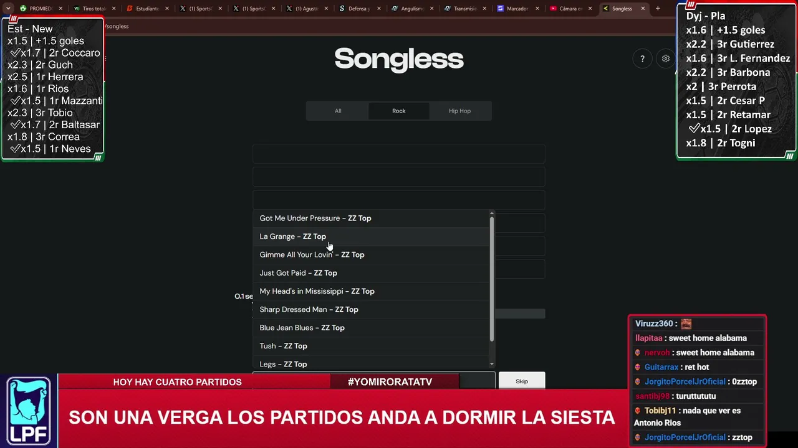Choose Sharp Dressed Man – ZZ Top
The width and height of the screenshot is (798, 448).
pos(371,309)
